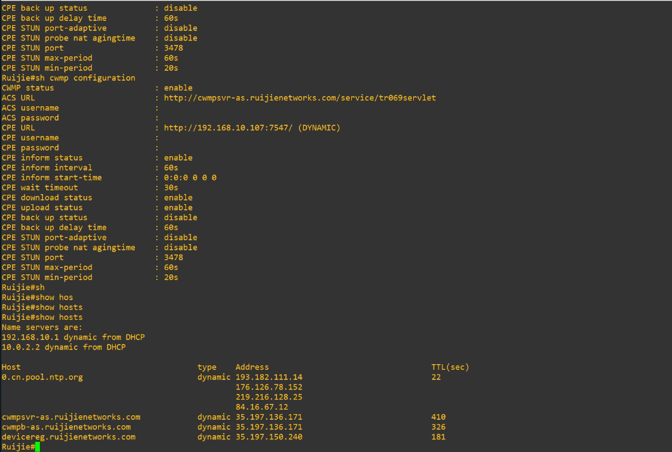Click name server 192.168.10.1 line
The image size is (672, 452).
73,337
